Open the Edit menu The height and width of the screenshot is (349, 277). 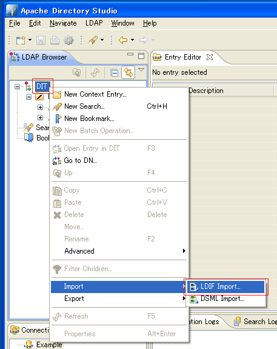pos(35,23)
